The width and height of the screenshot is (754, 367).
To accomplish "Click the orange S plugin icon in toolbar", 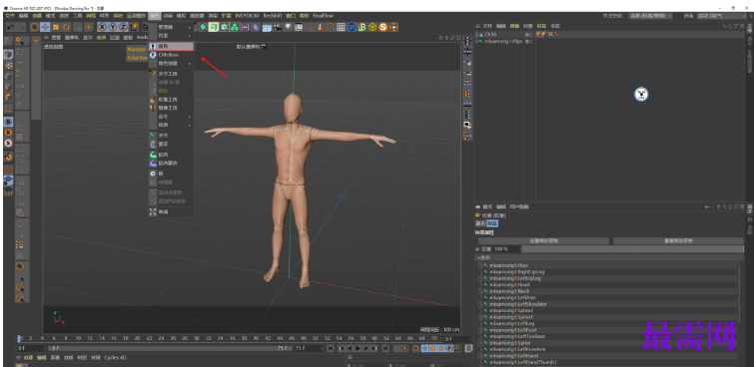I will tap(383, 27).
